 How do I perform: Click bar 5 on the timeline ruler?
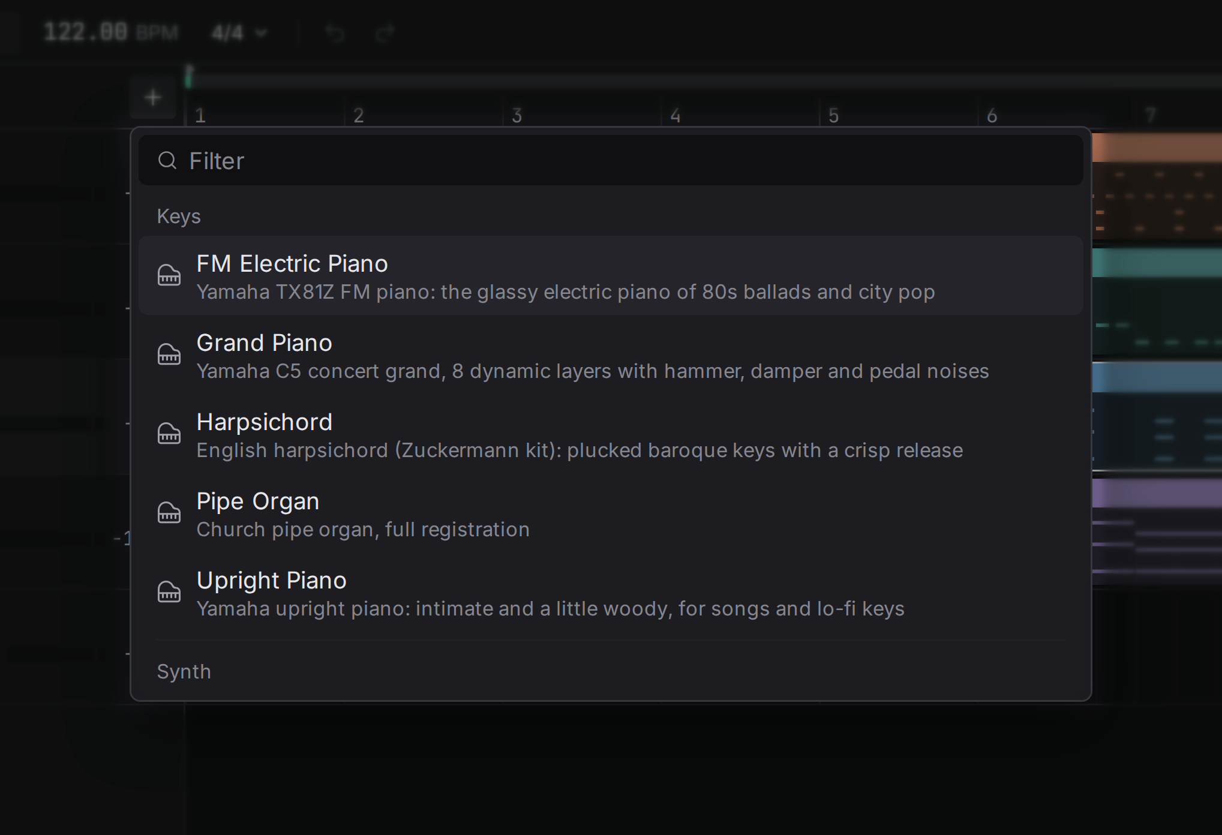pyautogui.click(x=834, y=115)
